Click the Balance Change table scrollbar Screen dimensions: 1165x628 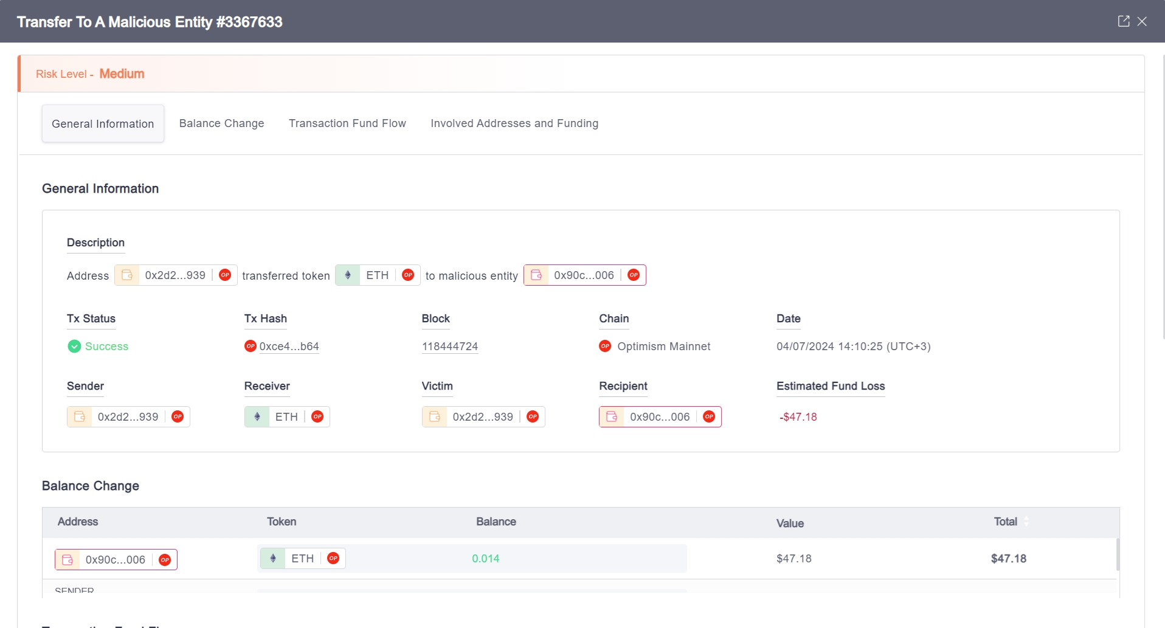[x=1118, y=554]
